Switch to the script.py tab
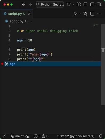Image resolution: width=105 pixels, height=139 pixels. click(16, 14)
